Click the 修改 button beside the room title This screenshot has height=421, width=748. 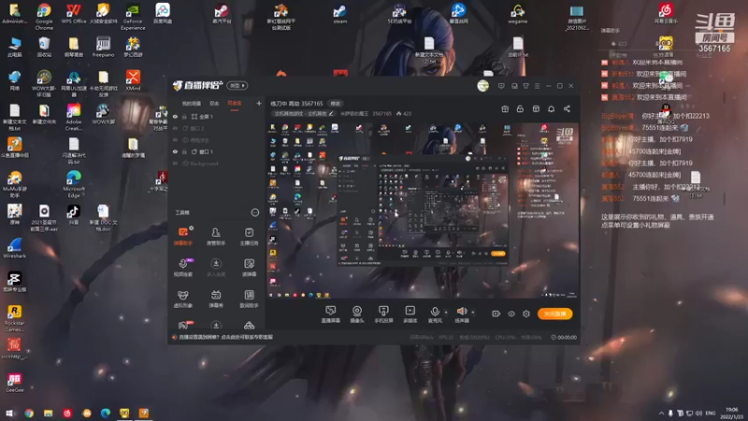point(336,104)
